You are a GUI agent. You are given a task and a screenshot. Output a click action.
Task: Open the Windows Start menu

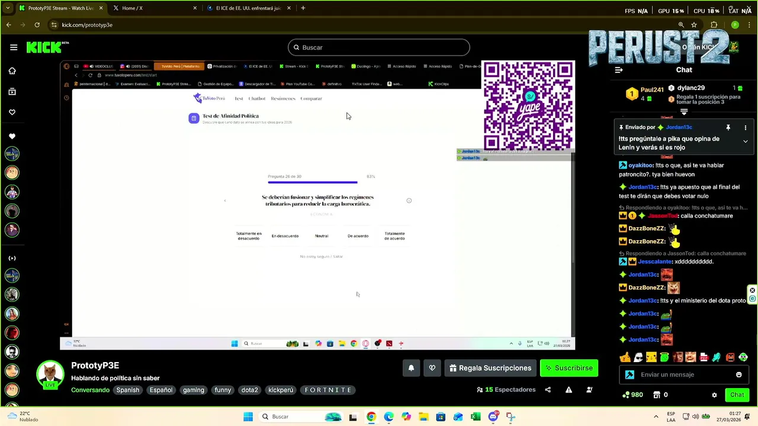click(x=248, y=417)
